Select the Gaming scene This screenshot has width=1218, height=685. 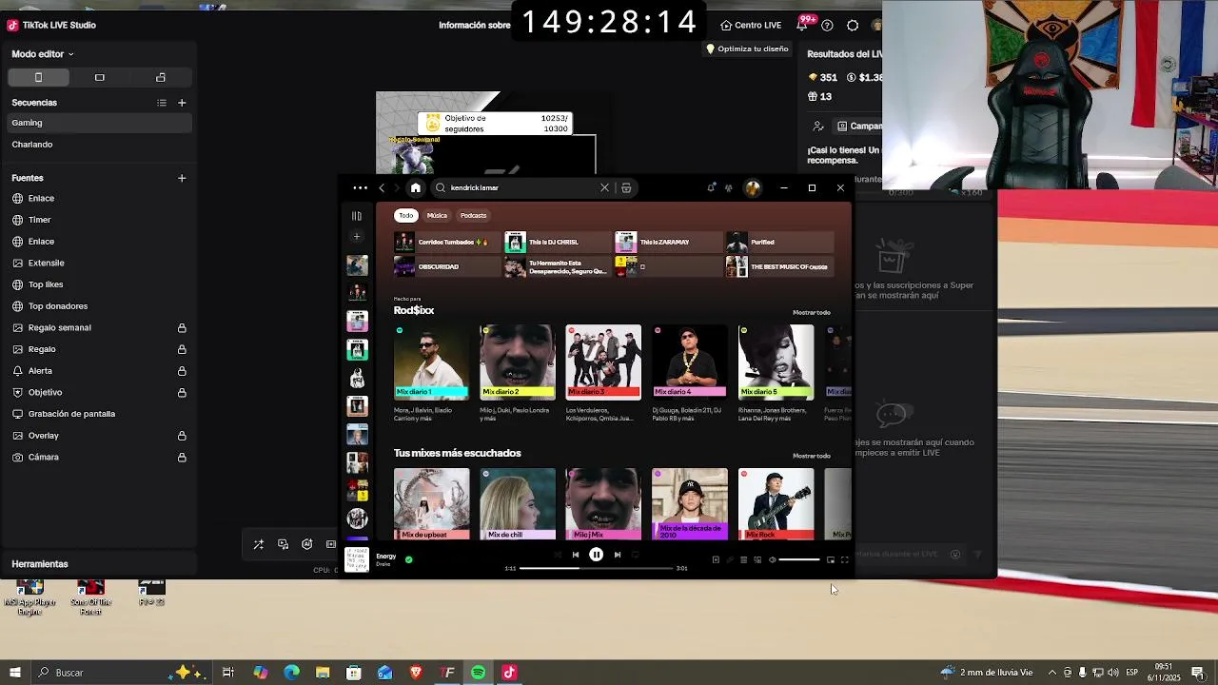99,123
